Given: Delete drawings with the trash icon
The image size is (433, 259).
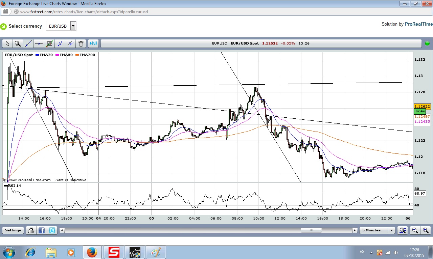Looking at the screenshot, I should 81,44.
